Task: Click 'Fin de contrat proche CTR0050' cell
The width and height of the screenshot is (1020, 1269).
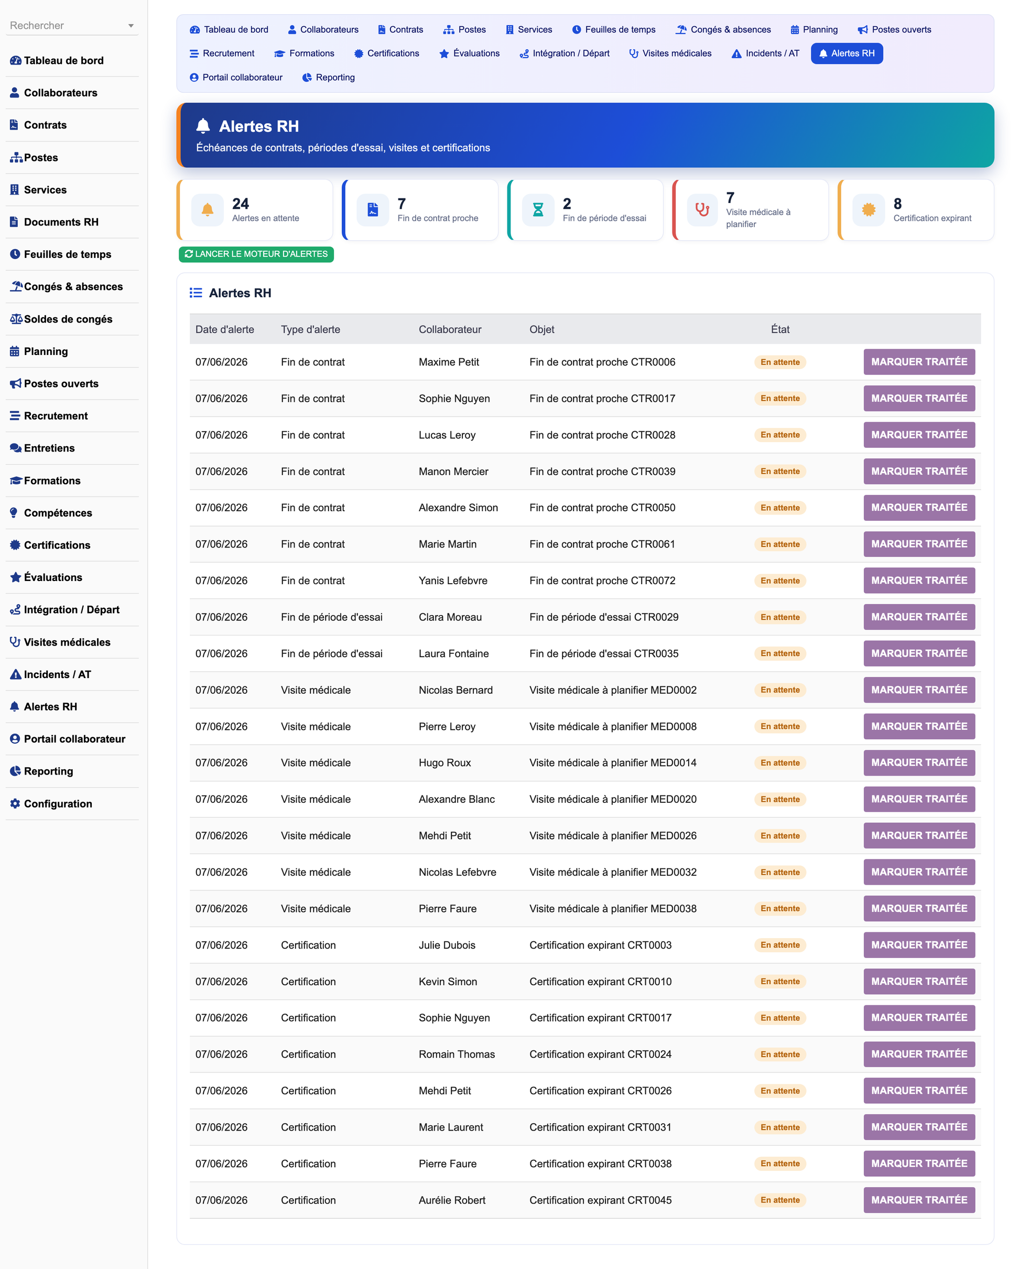Action: (x=602, y=508)
